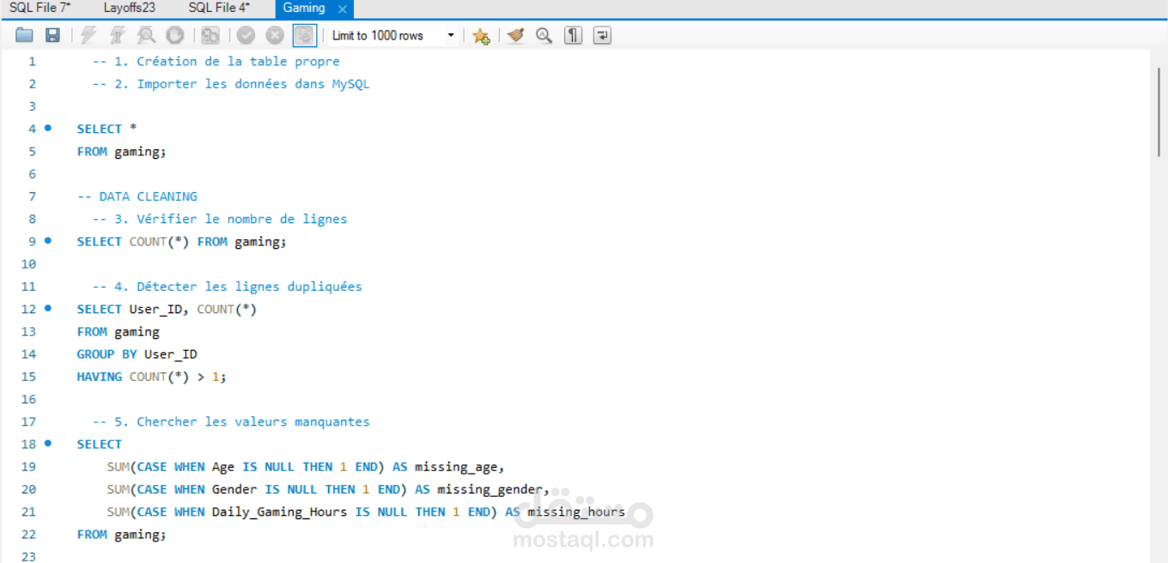This screenshot has height=563, width=1168.
Task: Select the Gaming tab
Action: 304,8
